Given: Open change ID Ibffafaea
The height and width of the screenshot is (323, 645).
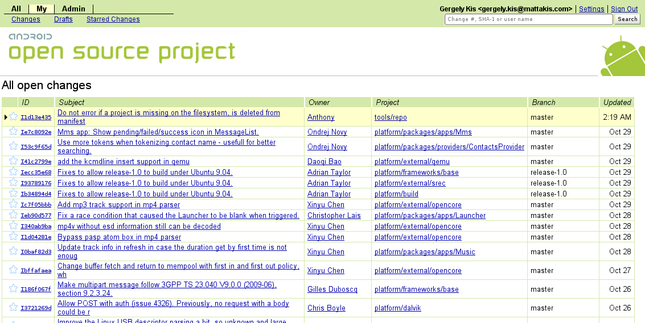Looking at the screenshot, I should (36, 271).
